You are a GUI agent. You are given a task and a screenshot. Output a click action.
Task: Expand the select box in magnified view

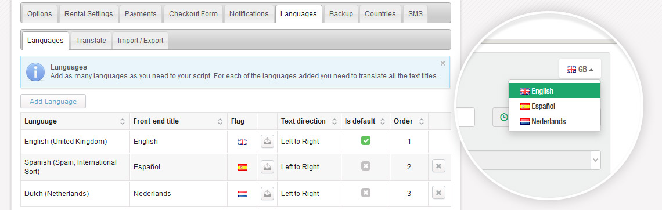coord(595,160)
